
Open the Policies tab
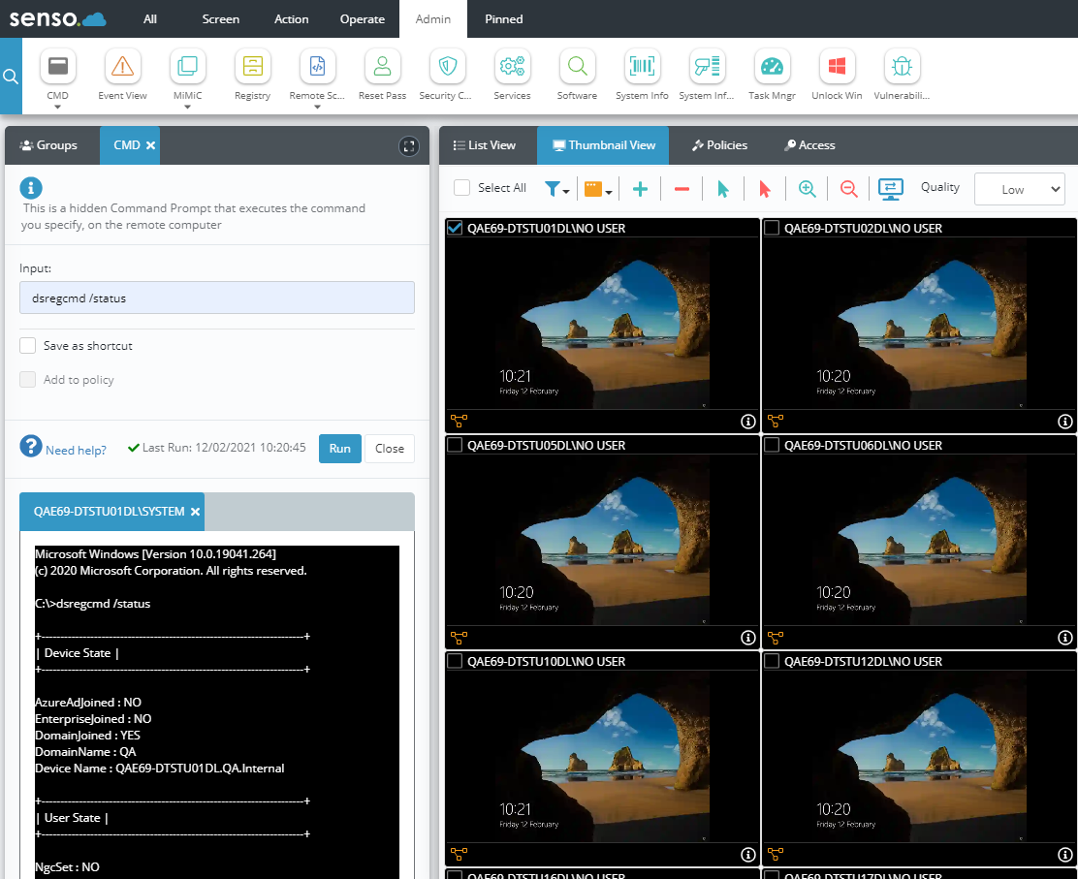coord(720,145)
